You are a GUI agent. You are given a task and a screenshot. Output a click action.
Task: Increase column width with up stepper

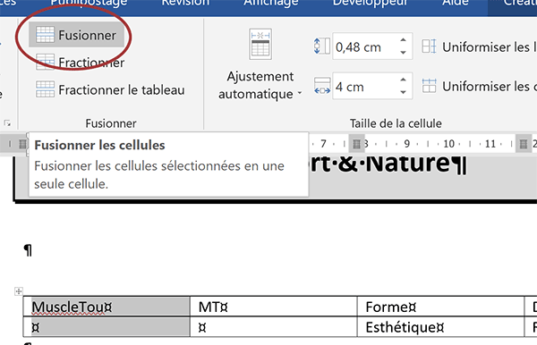[404, 80]
